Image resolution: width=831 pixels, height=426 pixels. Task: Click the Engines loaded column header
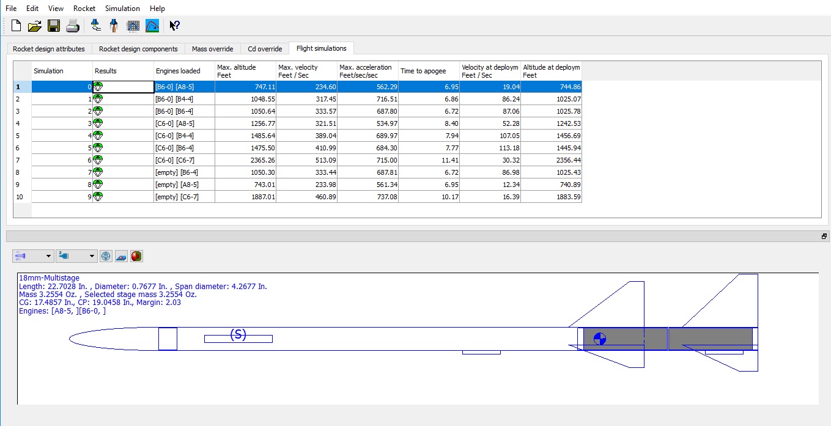click(184, 71)
